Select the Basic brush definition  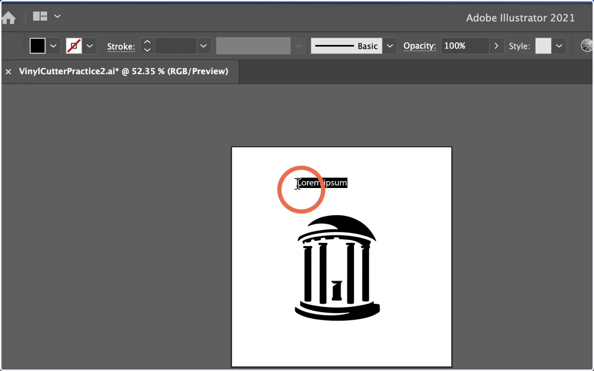click(346, 46)
